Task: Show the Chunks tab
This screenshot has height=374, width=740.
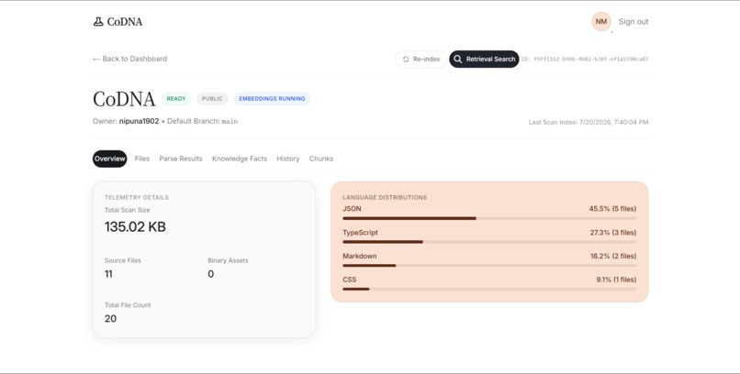Action: tap(321, 159)
